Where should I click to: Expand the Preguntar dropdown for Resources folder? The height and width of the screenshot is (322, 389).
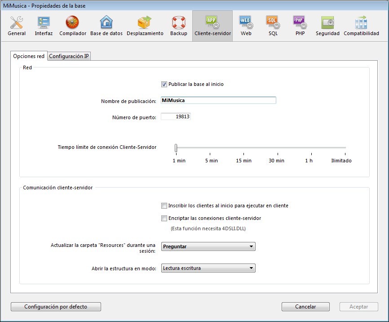tap(208, 246)
